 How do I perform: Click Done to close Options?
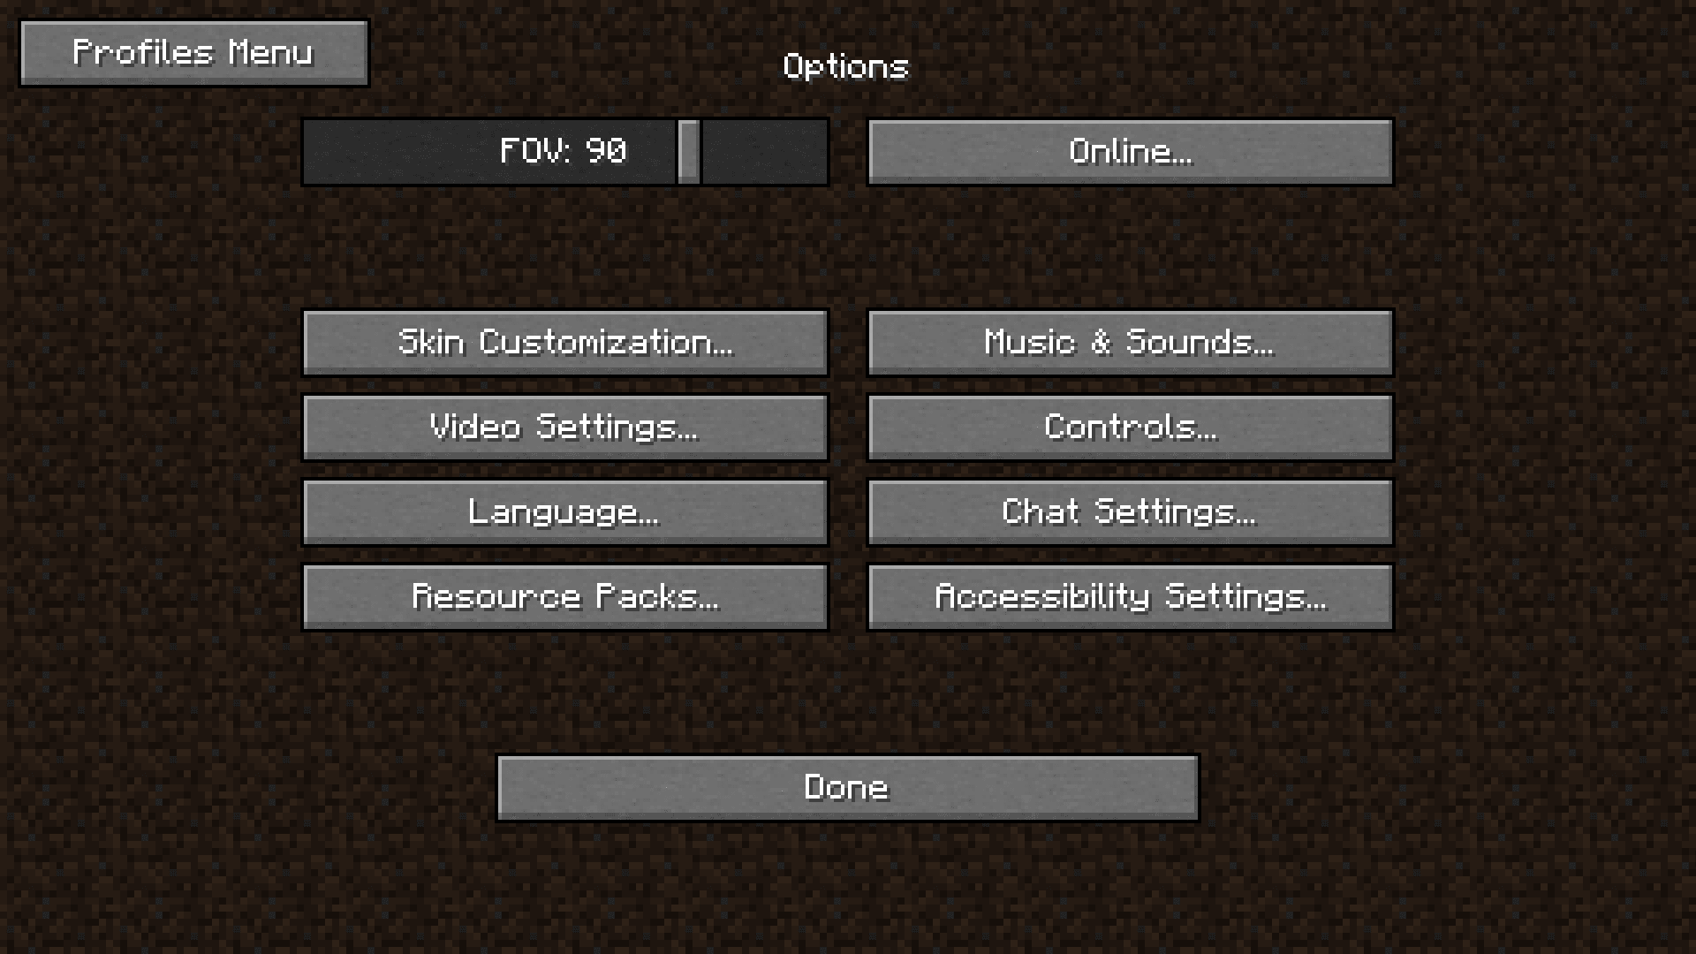pos(847,786)
